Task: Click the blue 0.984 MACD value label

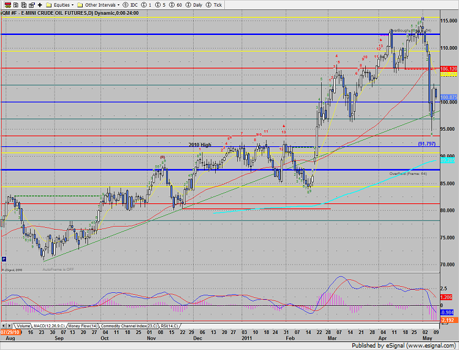Action: (447, 312)
